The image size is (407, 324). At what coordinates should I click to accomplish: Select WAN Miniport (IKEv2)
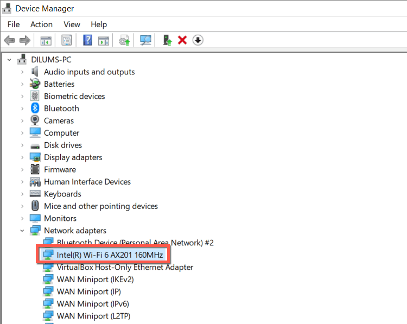pos(96,279)
